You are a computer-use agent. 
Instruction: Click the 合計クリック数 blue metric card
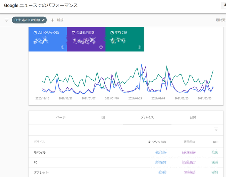click(x=48, y=39)
